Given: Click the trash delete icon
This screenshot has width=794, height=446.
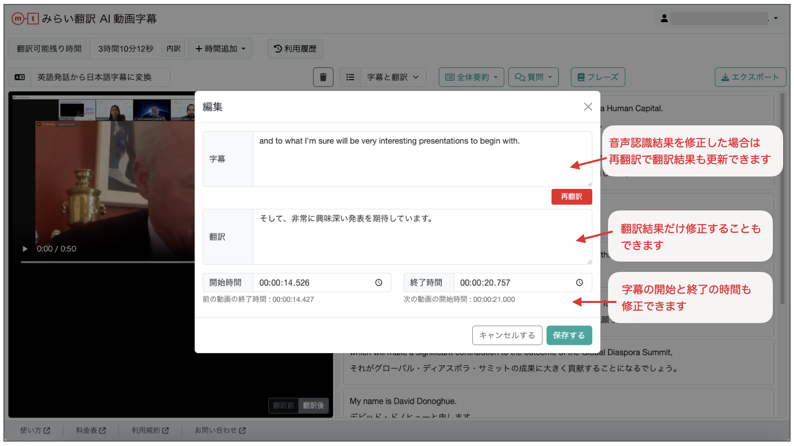Looking at the screenshot, I should (x=323, y=77).
